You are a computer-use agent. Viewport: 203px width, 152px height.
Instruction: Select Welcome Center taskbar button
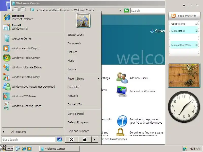tap(60, 149)
